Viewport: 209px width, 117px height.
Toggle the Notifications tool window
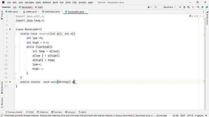click(207, 18)
